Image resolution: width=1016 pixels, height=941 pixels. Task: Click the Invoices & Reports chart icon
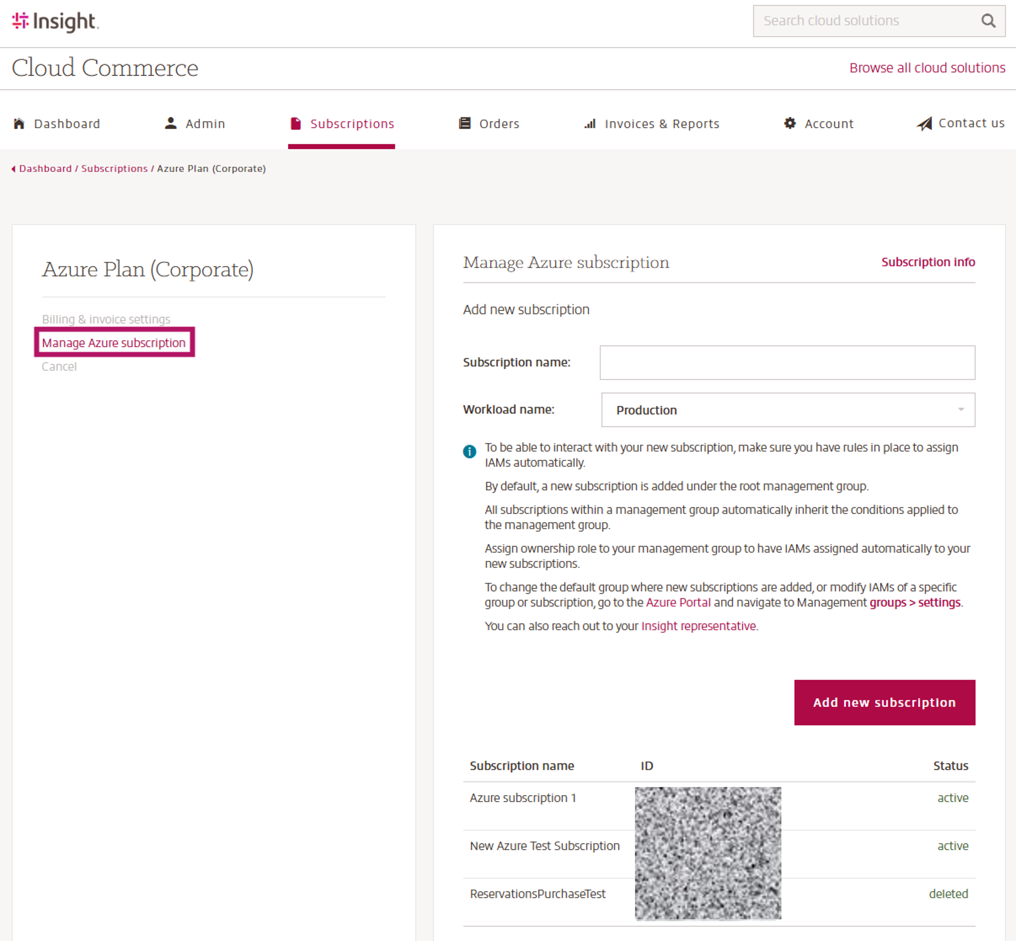coord(590,123)
